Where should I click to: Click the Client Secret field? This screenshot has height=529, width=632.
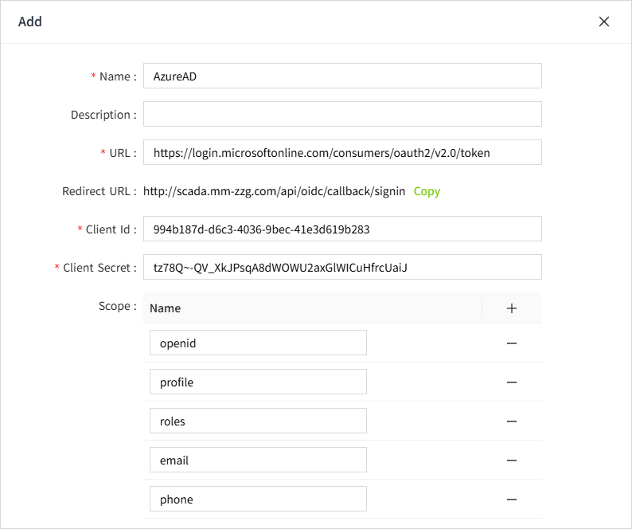point(342,267)
